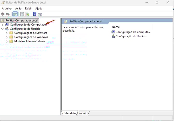Viewport: 174px width, 121px height.
Task: Click the Back arrow toolbar icon
Action: tap(3, 14)
